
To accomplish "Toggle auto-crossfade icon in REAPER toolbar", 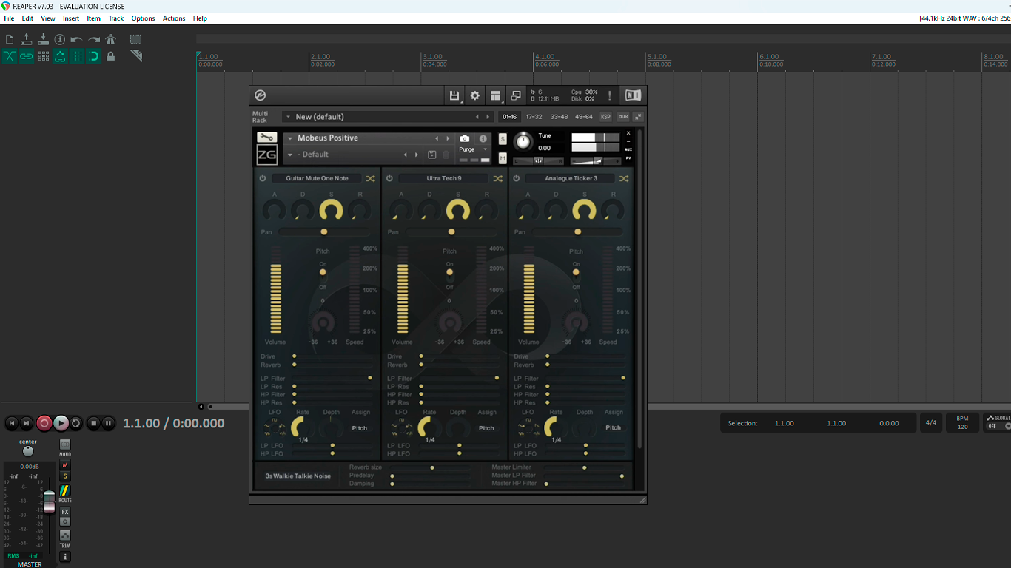I will tap(10, 56).
